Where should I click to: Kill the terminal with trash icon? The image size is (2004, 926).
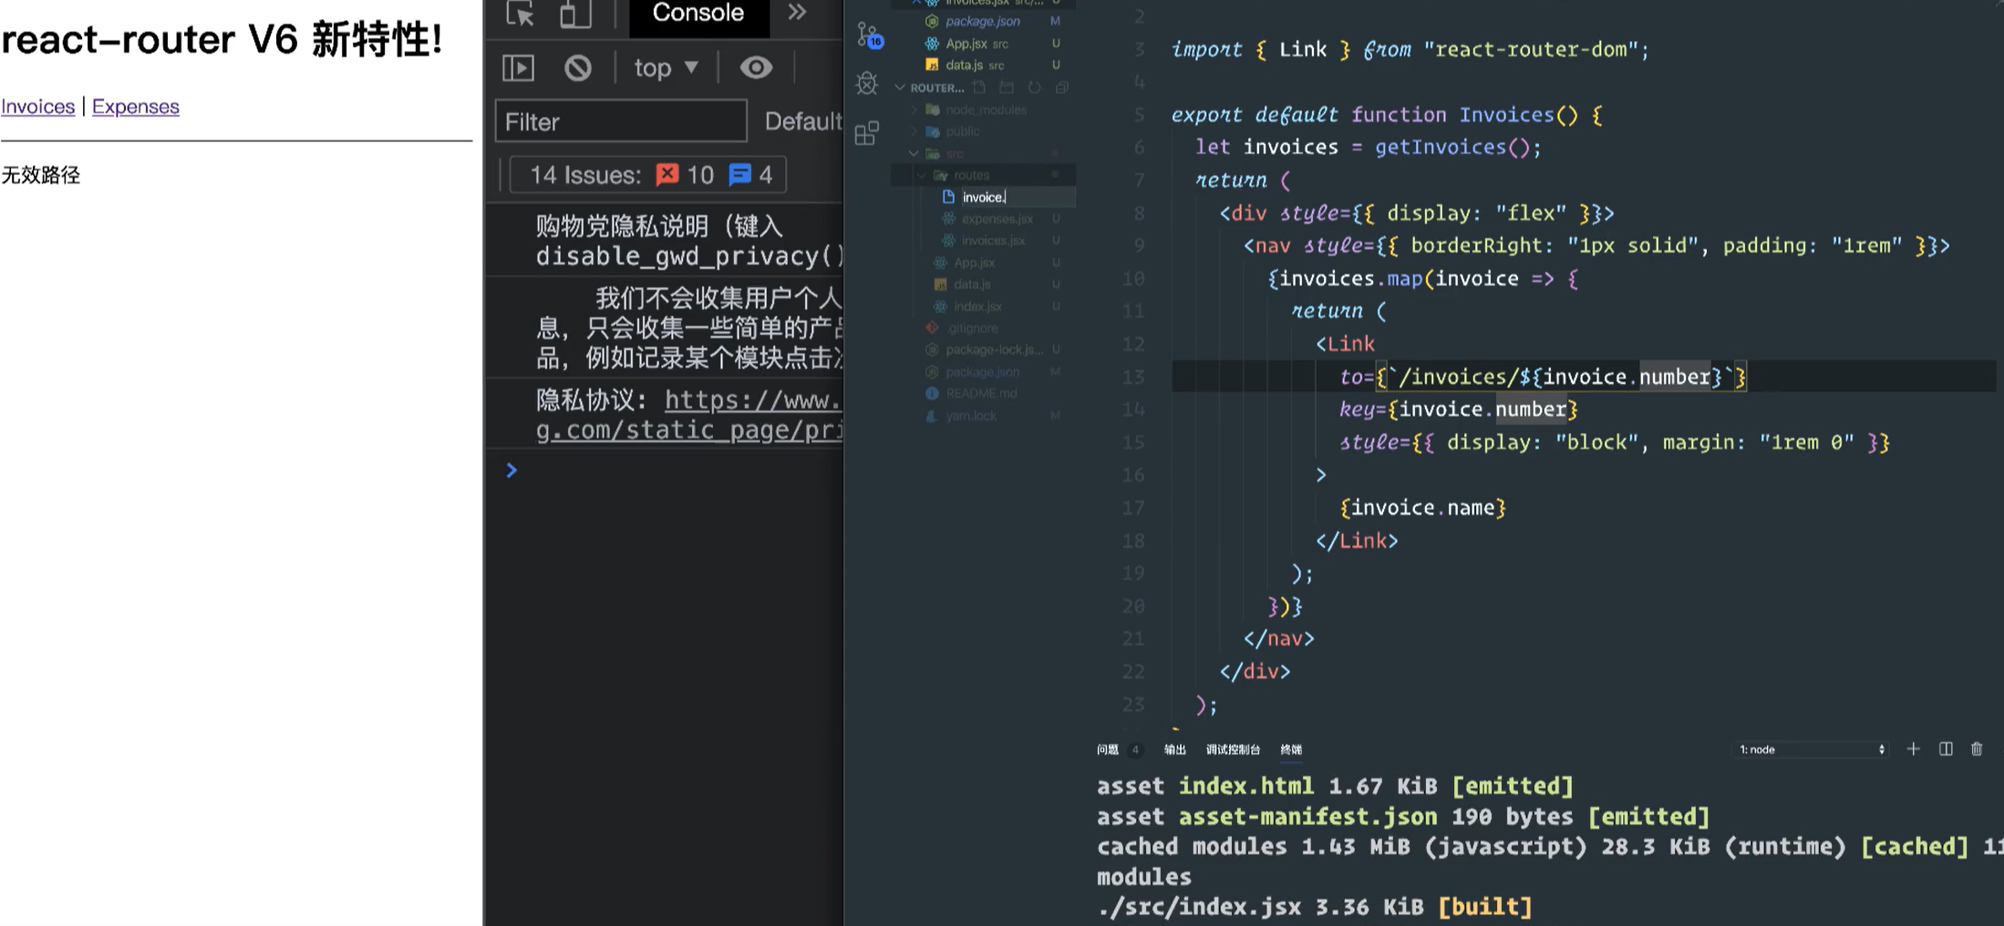pos(1977,749)
